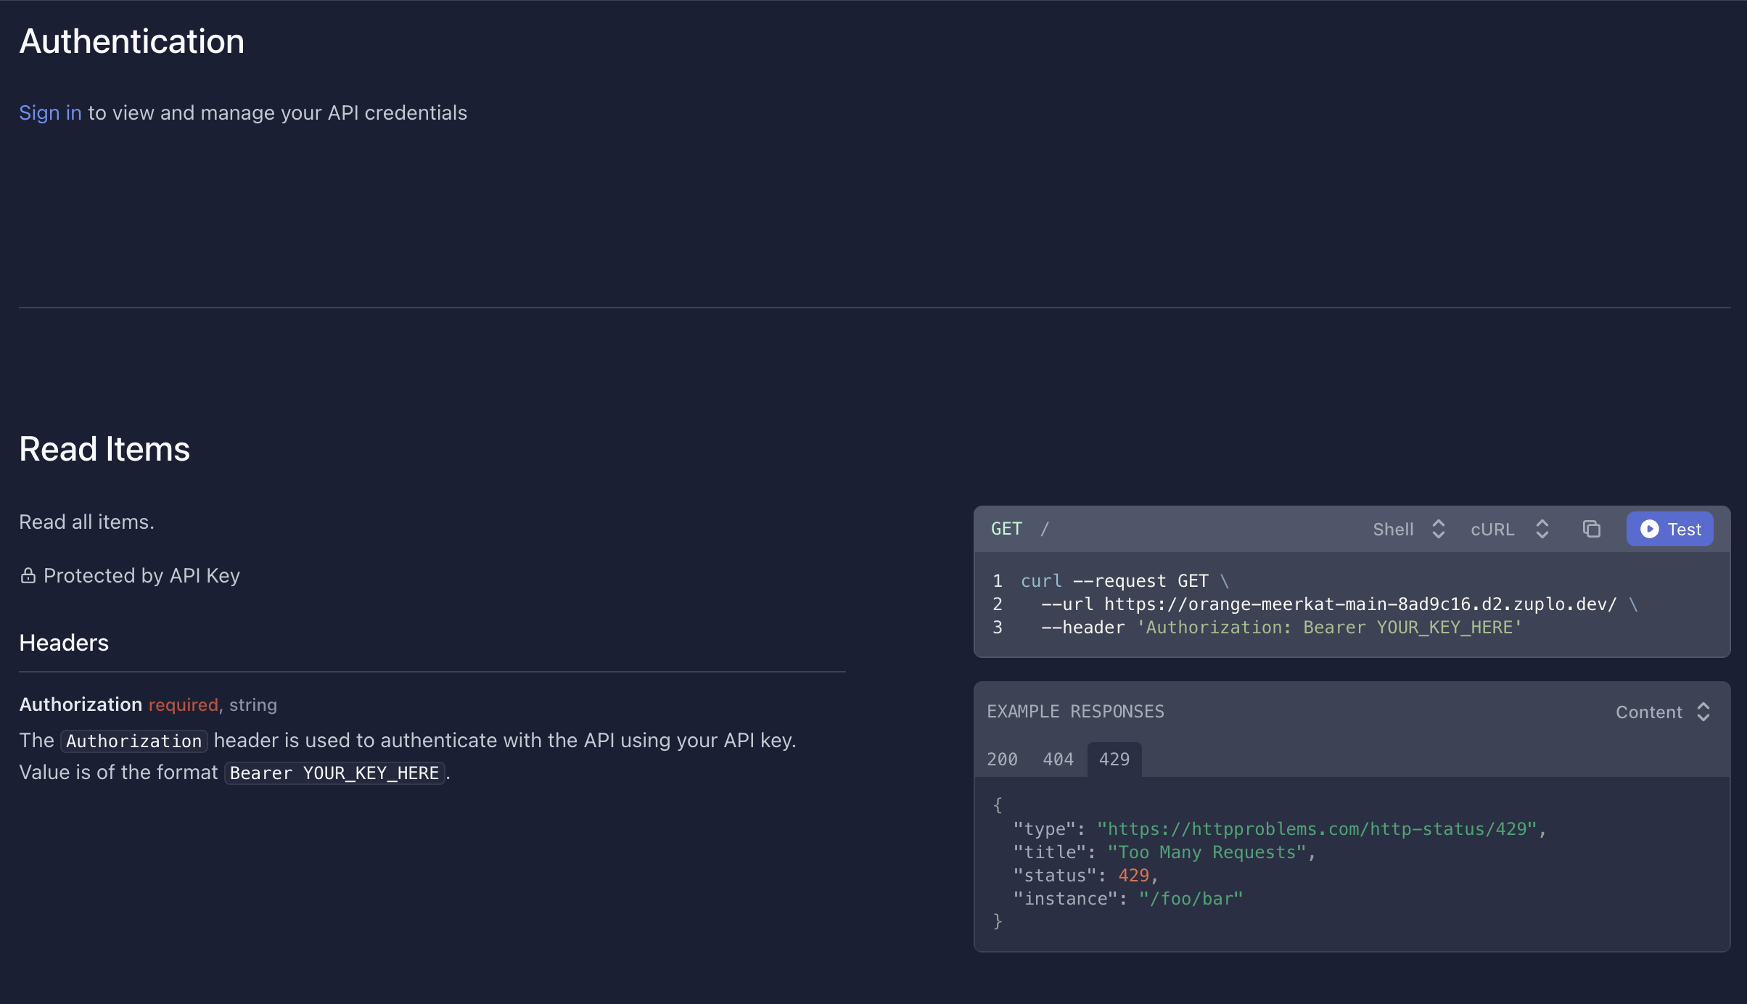Screen dimensions: 1747x1004
Task: Click the Shell format toggle arrow
Action: [x=1437, y=528]
